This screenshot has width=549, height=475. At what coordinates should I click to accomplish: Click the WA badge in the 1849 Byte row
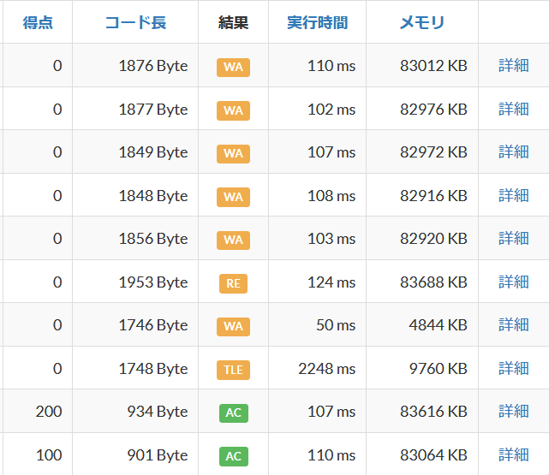(233, 153)
